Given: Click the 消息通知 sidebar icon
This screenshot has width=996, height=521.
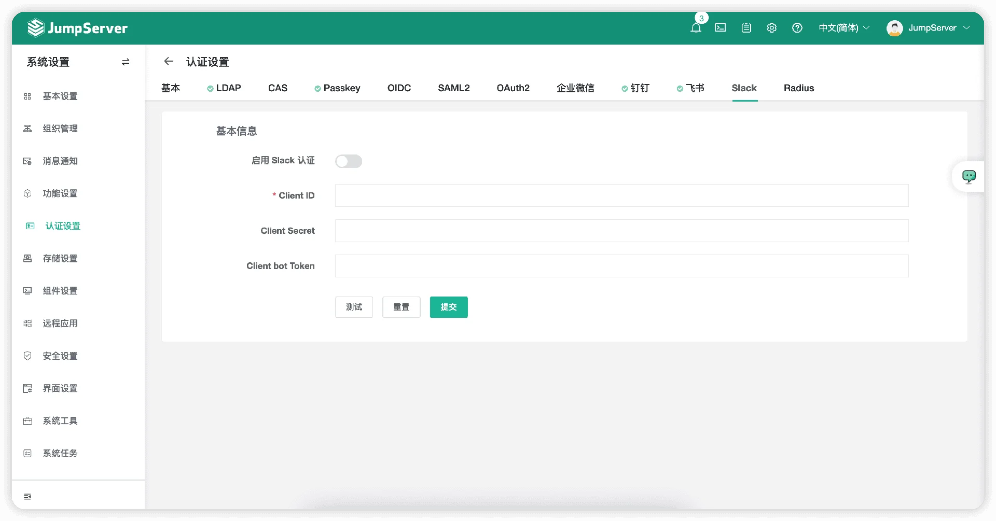Looking at the screenshot, I should point(27,161).
